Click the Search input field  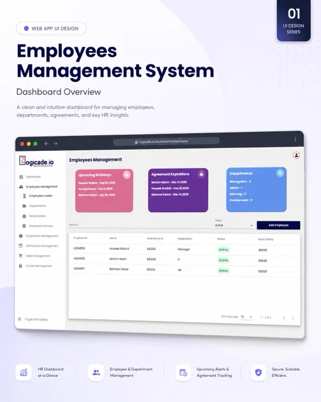[140, 225]
